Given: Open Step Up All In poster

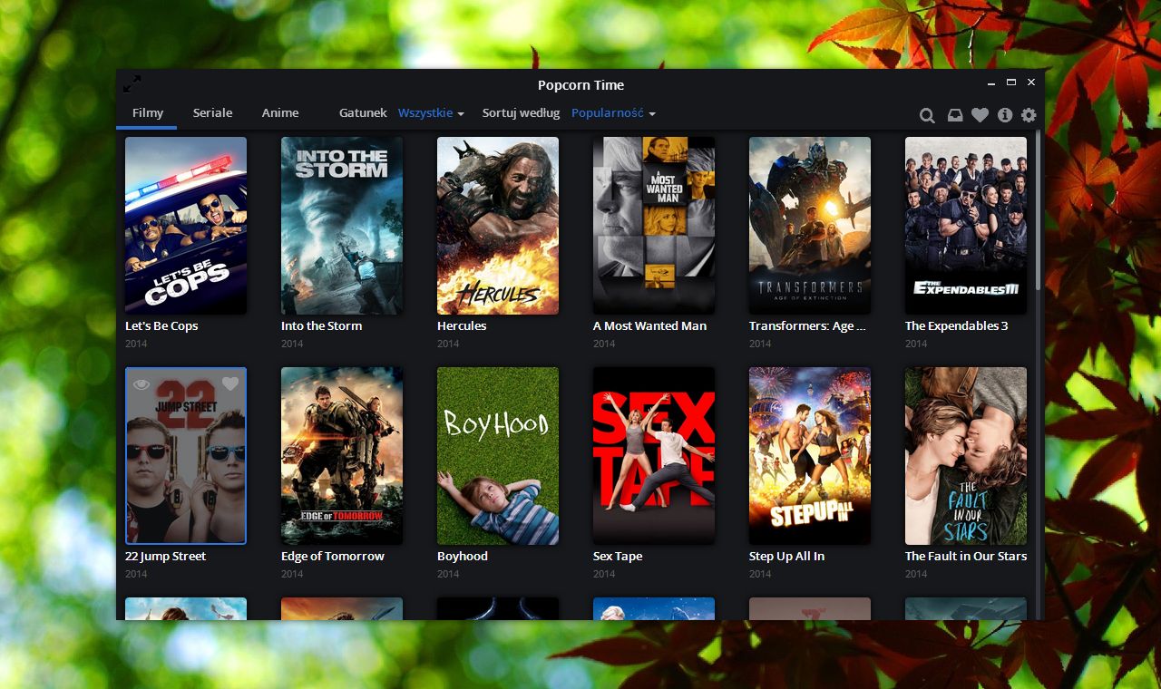Looking at the screenshot, I should pyautogui.click(x=810, y=456).
